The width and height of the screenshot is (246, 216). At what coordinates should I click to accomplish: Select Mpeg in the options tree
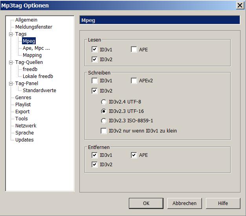coord(29,41)
